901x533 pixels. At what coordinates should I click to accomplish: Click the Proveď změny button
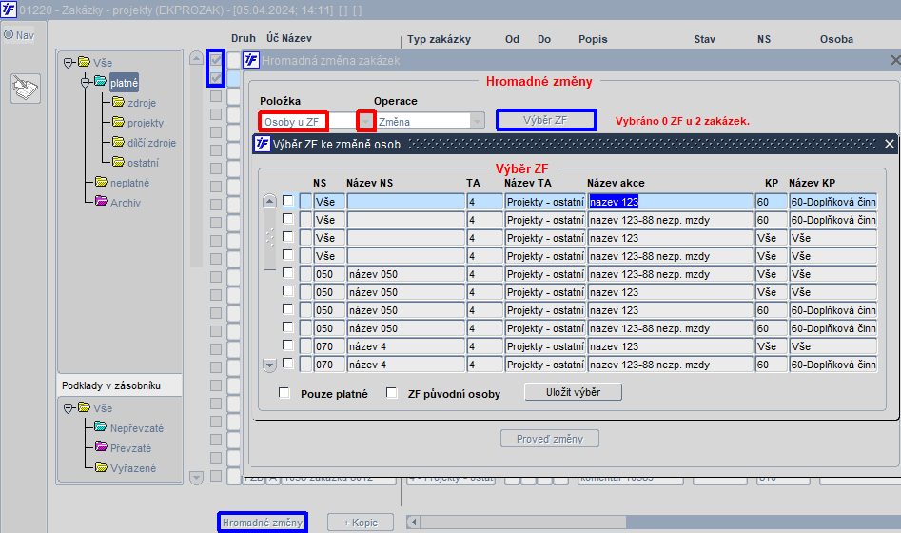pos(549,439)
